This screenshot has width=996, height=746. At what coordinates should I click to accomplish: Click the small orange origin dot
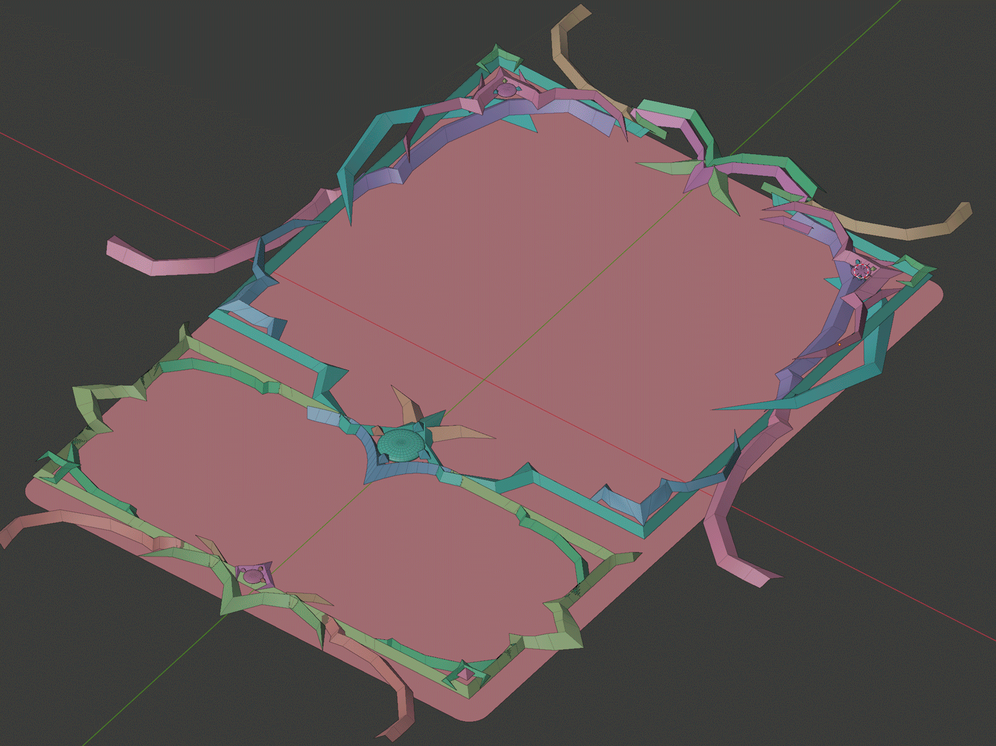839,345
